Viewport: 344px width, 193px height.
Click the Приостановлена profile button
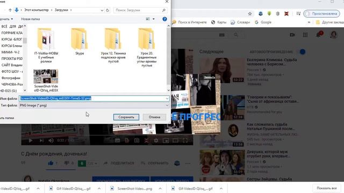tap(321, 13)
